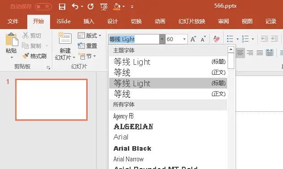283x169 pixels.
Task: Open the 动画 ribbon tab
Action: pos(160,21)
